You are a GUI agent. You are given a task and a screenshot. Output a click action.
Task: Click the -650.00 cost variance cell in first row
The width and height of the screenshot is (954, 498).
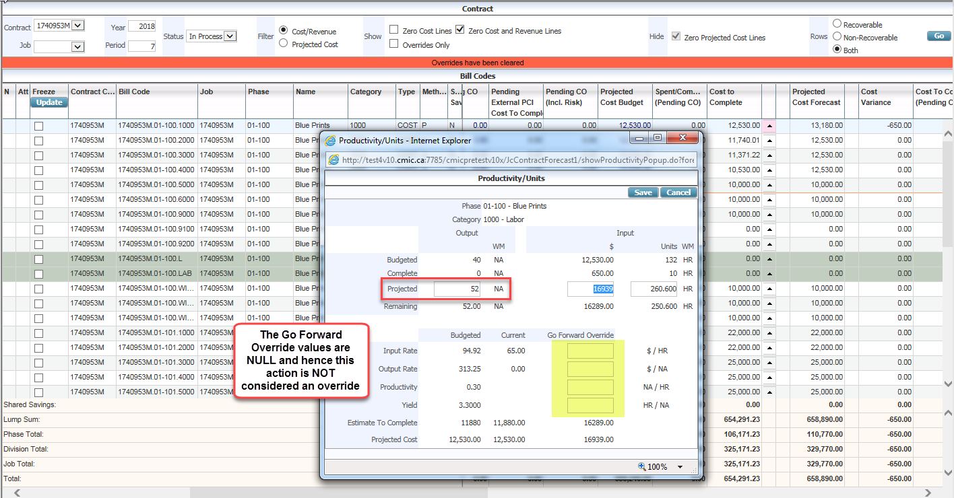[885, 125]
